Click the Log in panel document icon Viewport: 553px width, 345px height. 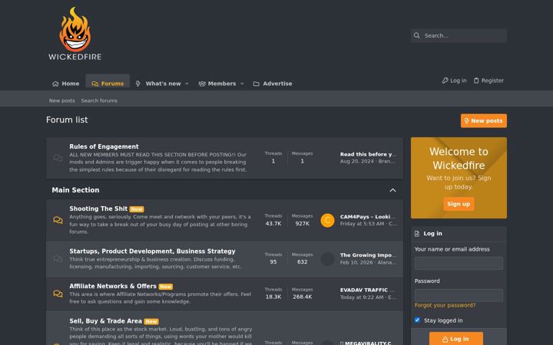click(x=417, y=234)
